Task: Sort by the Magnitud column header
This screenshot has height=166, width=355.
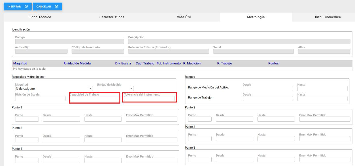Action: point(20,63)
